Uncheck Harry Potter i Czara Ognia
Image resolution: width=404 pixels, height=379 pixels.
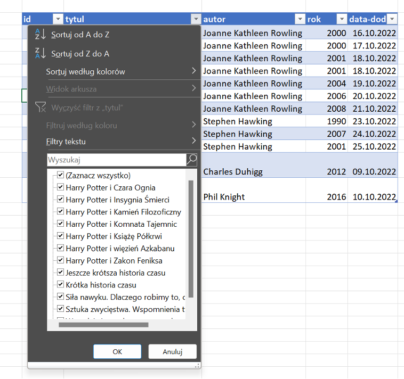coord(61,187)
